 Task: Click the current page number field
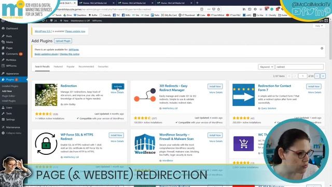click(x=302, y=76)
